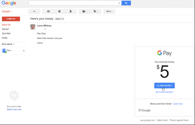Open Doc chat status dropdown
Screen dimensions: 195x125
[10, 51]
